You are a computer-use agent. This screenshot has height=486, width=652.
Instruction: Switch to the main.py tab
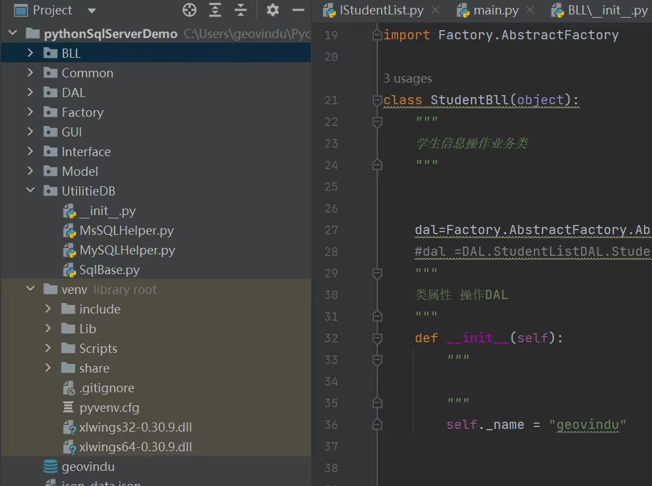pos(495,10)
